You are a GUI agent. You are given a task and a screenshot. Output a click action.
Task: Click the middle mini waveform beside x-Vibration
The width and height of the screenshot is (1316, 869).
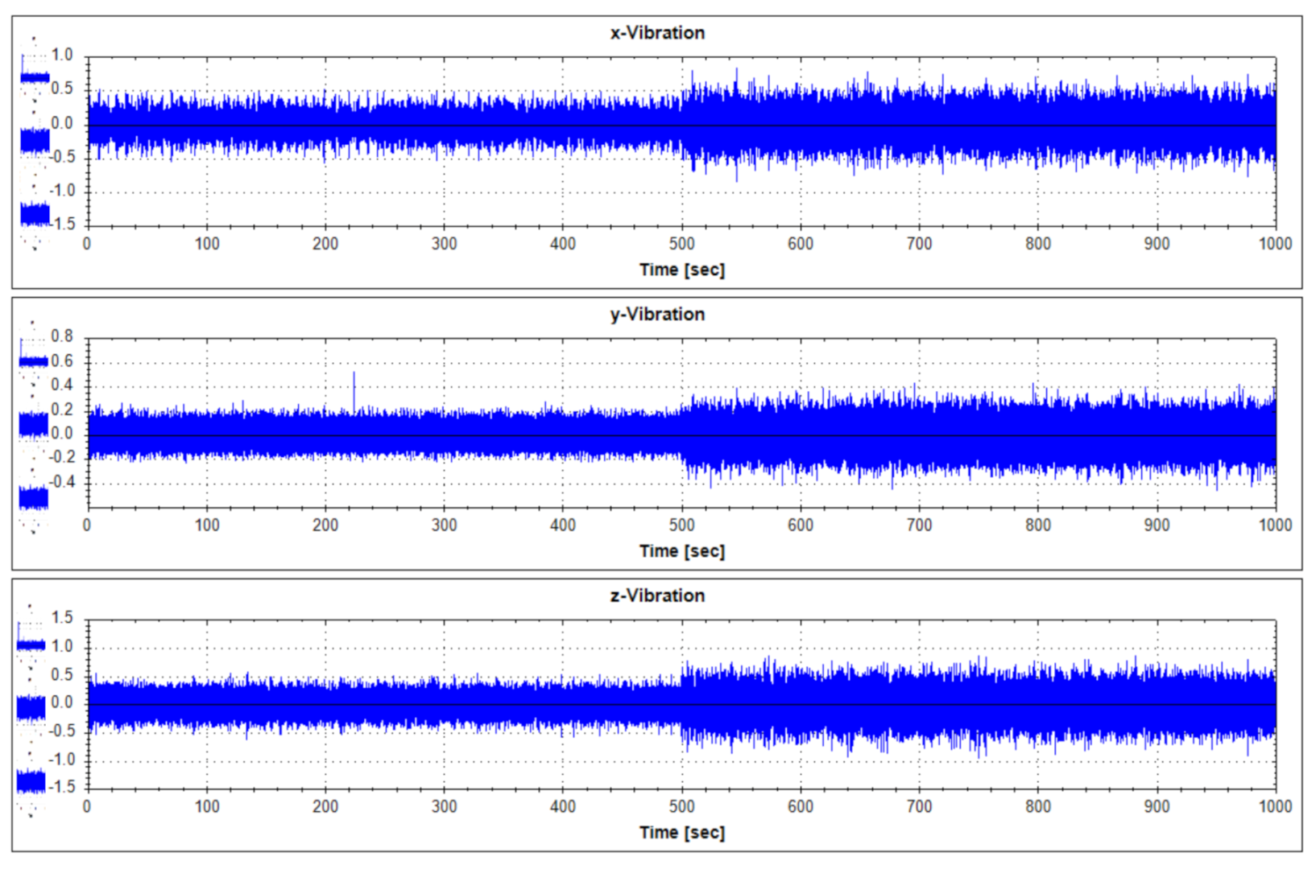point(35,141)
